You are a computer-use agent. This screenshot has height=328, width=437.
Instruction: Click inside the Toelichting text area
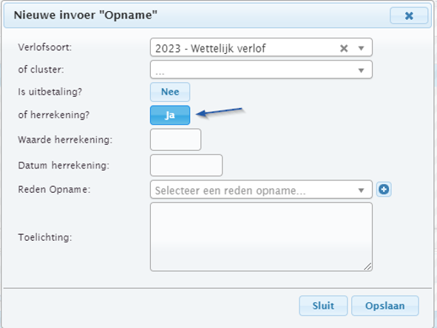261,237
